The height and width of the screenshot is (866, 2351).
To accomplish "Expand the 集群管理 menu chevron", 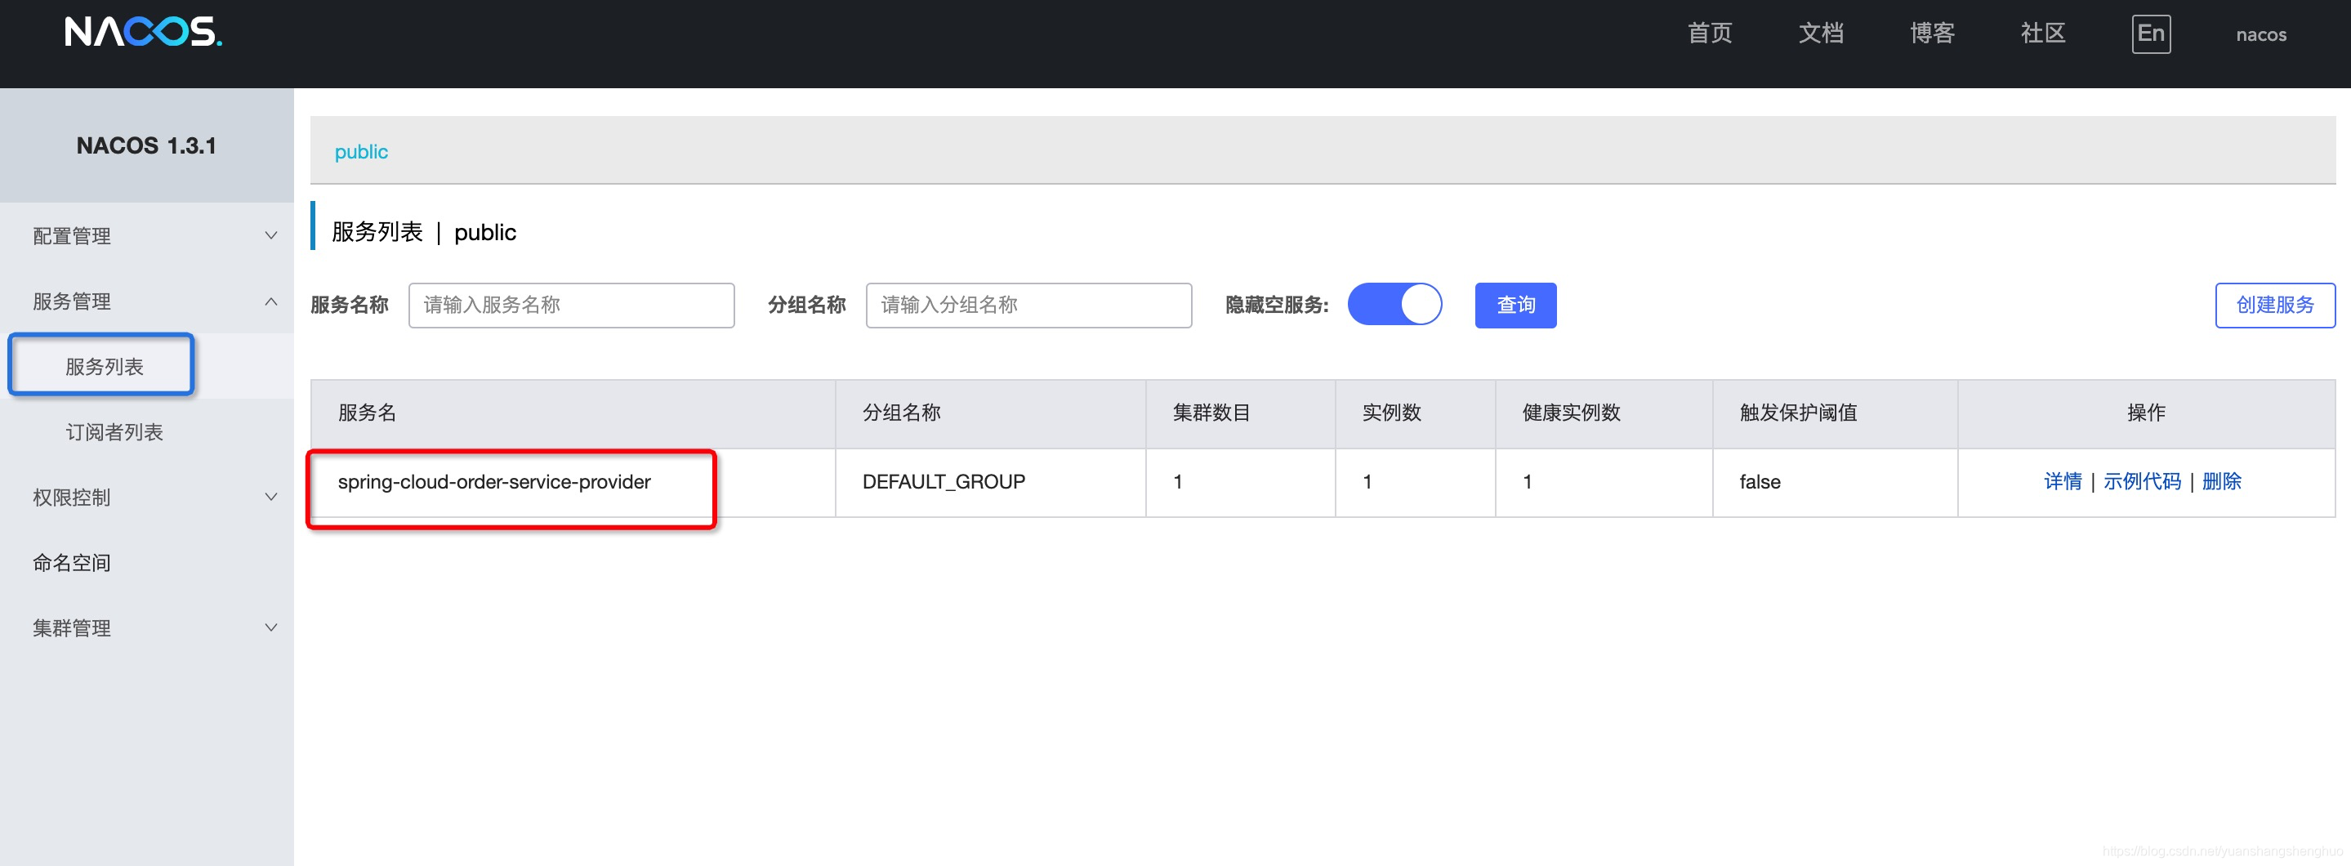I will point(271,627).
